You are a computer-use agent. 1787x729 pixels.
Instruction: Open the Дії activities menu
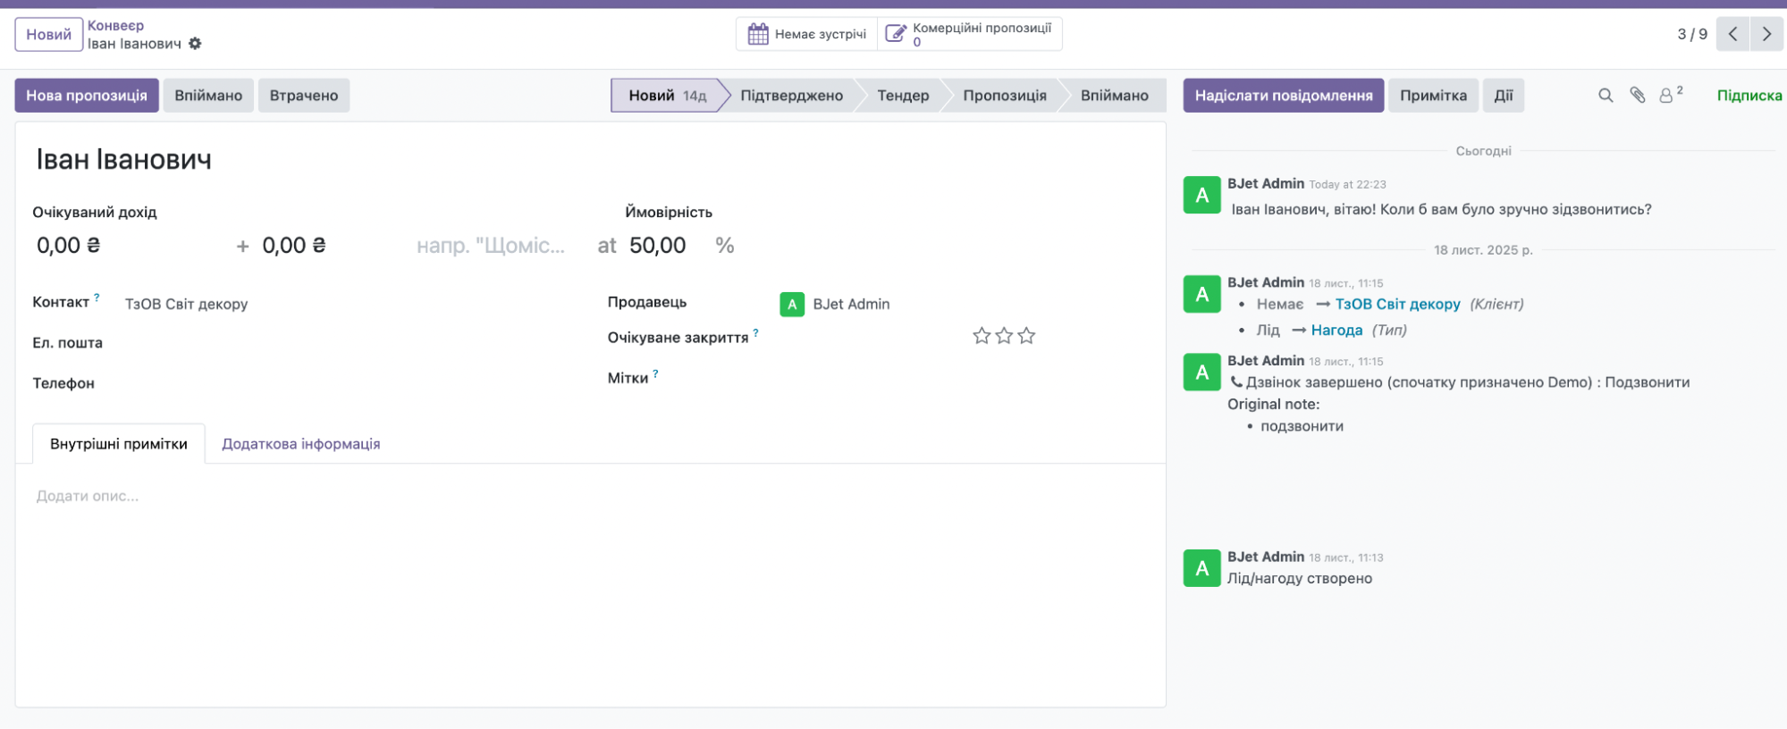(x=1503, y=96)
